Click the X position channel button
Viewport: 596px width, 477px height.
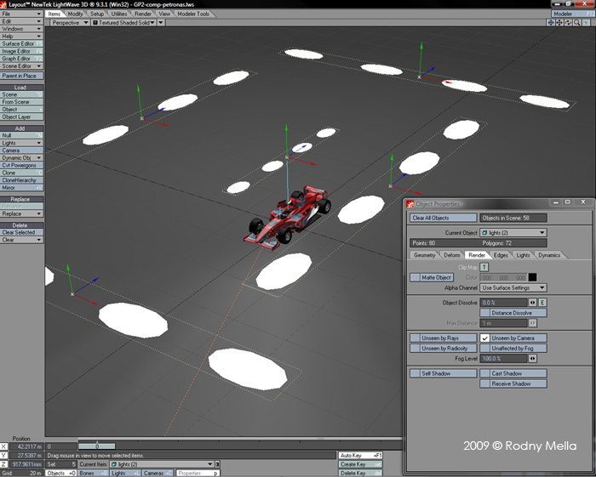coord(4,446)
